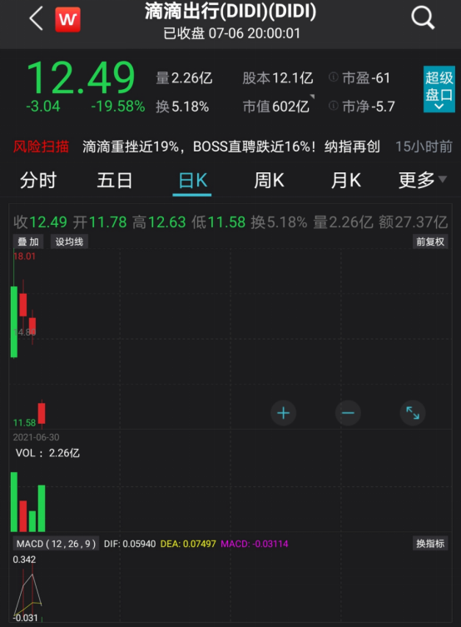The image size is (461, 627).
Task: Switch to the 五日 tab
Action: (x=115, y=181)
